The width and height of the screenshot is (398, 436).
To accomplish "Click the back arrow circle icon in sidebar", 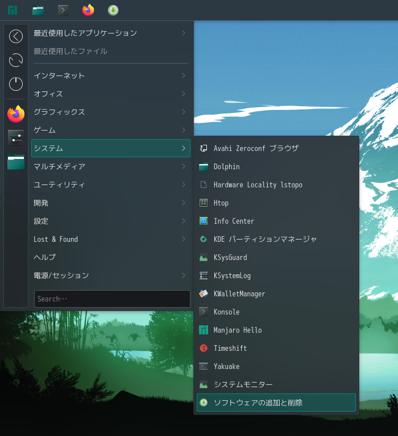I will point(16,36).
